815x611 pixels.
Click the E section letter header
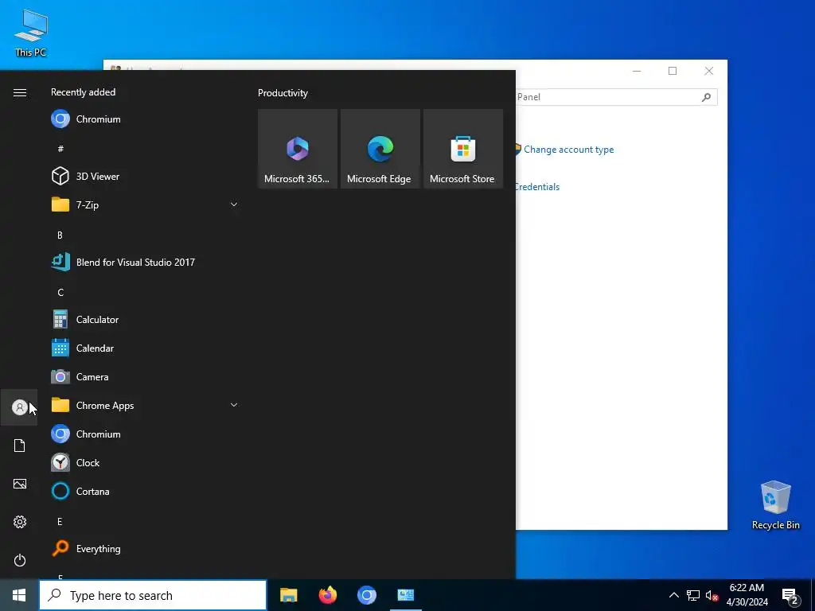pyautogui.click(x=60, y=521)
